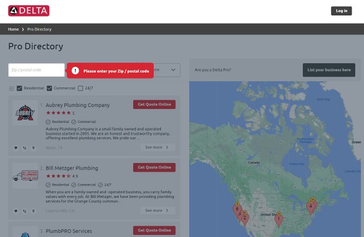Viewport: 364px width, 237px height.
Task: Get Quote Online for Aubrey Plumbing
Action: tap(154, 104)
